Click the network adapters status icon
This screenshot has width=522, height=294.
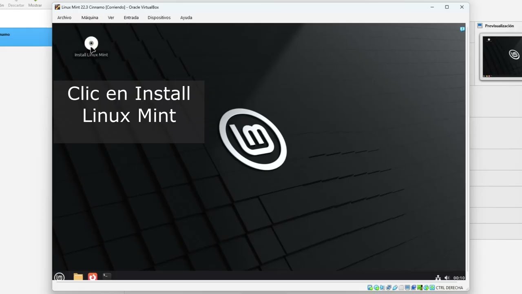pyautogui.click(x=389, y=288)
